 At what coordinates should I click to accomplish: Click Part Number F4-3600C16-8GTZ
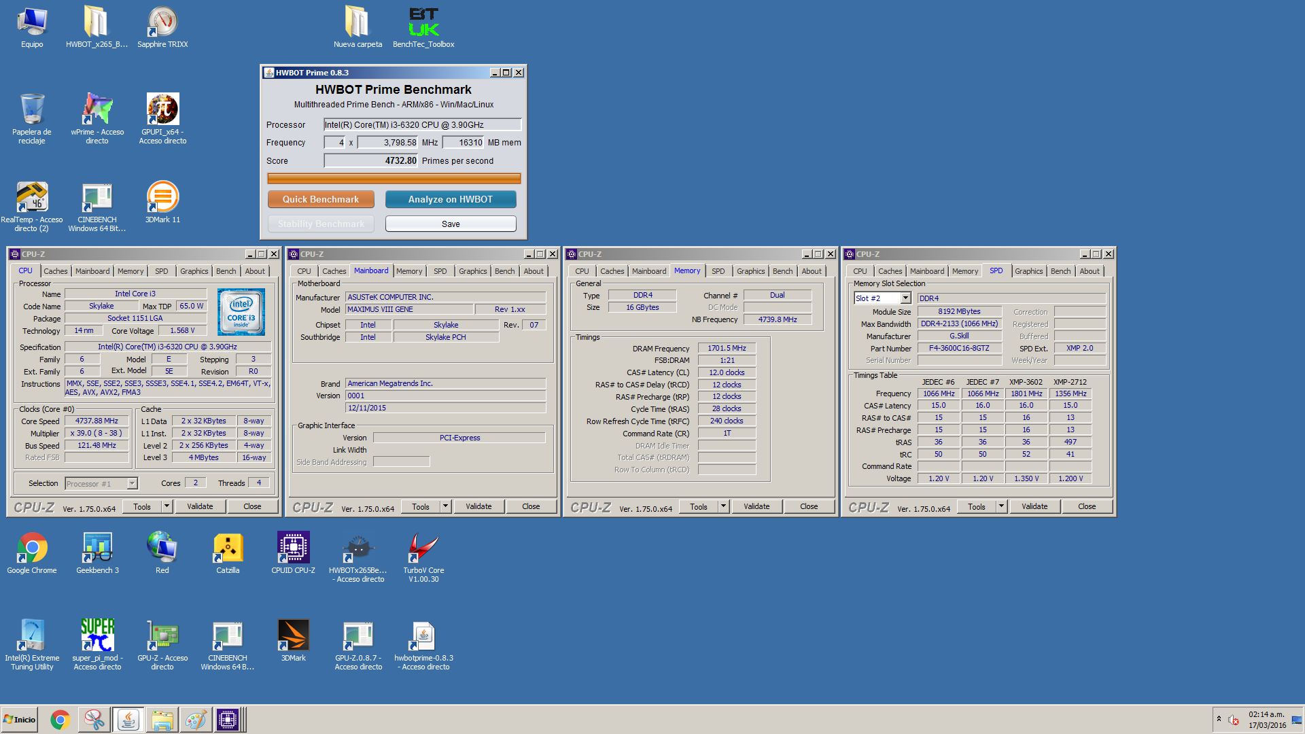[x=959, y=348]
